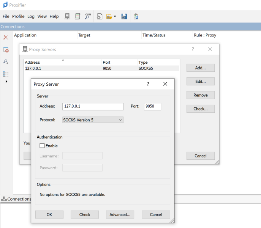Select the 127.0.0.1 proxy row

click(x=102, y=68)
